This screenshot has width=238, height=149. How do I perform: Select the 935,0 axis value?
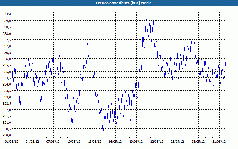coord(7,72)
